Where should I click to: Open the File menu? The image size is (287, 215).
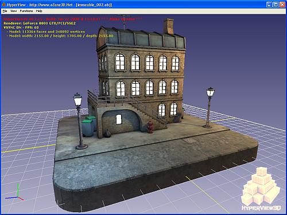[x=5, y=11]
